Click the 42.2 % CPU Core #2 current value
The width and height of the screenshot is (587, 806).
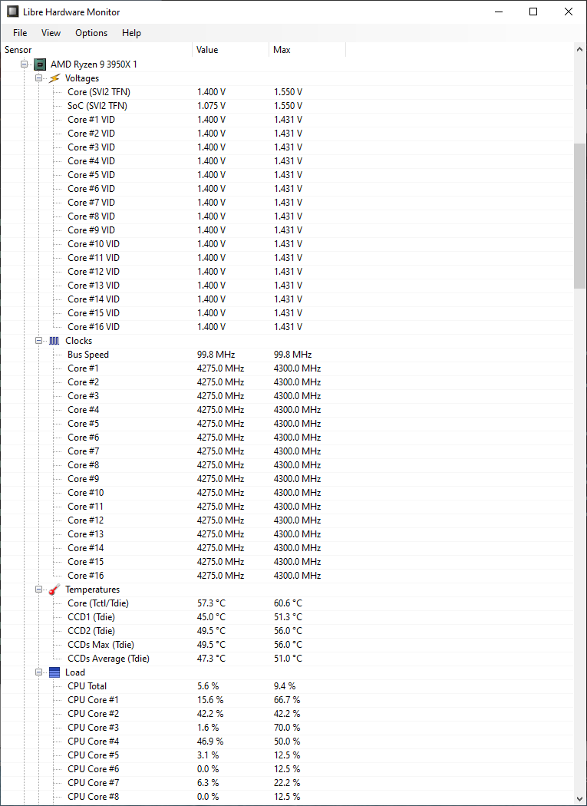pyautogui.click(x=210, y=714)
